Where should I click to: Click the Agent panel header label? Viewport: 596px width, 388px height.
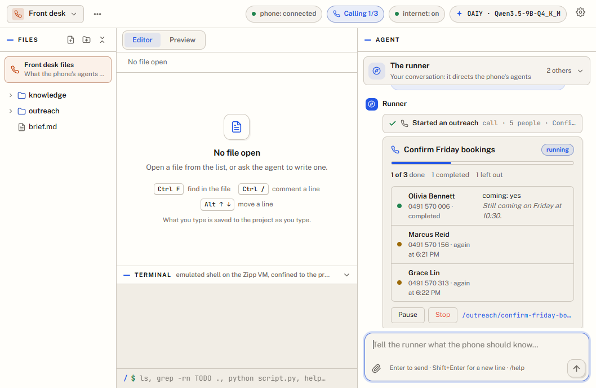coord(388,39)
